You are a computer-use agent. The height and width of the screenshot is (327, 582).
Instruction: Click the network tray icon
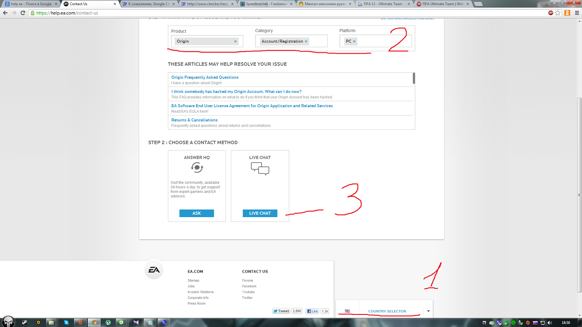point(542,323)
